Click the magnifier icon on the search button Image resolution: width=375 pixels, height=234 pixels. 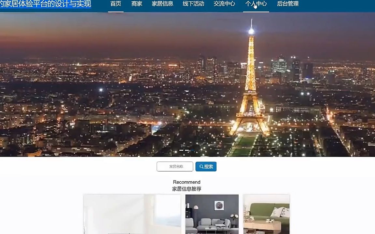click(x=201, y=166)
